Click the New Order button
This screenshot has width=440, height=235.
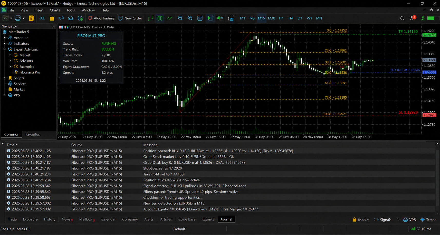coord(130,18)
